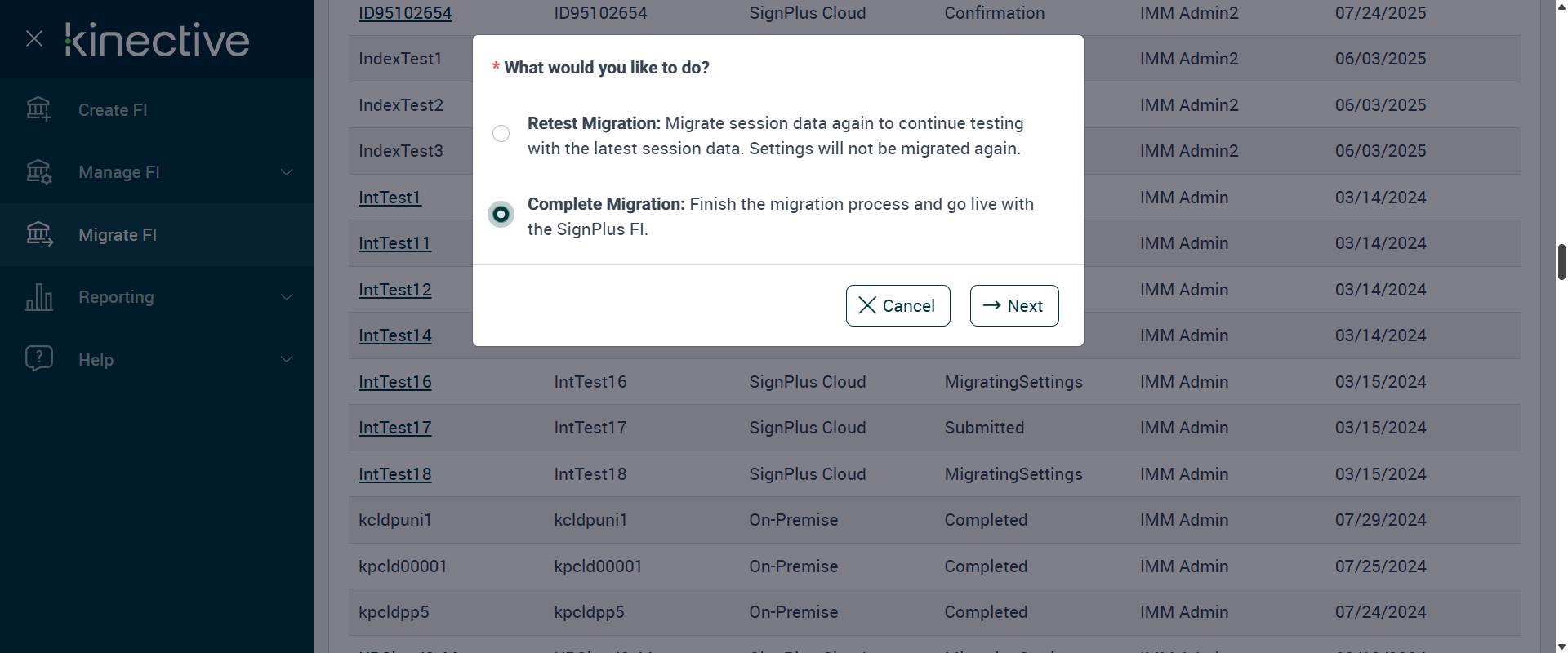Open the Migrate FI menu item
This screenshot has width=1568, height=653.
[x=118, y=235]
